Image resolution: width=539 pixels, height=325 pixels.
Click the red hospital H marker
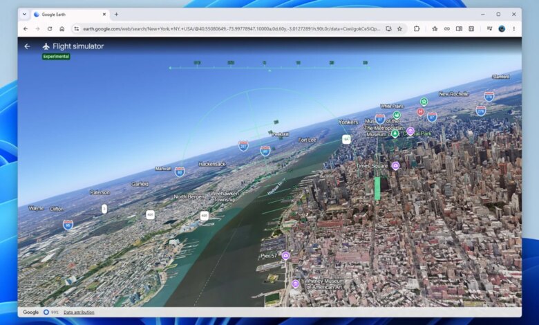click(x=420, y=112)
